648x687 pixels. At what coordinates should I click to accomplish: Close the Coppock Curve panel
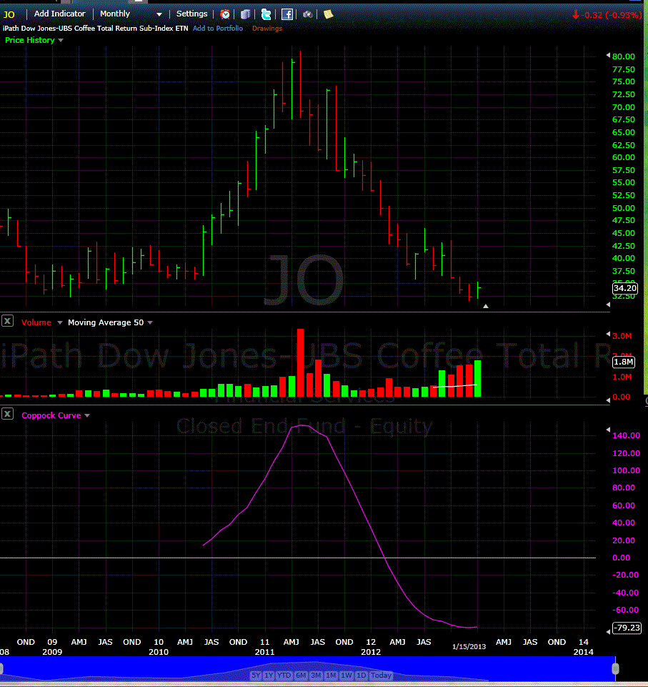[7, 414]
